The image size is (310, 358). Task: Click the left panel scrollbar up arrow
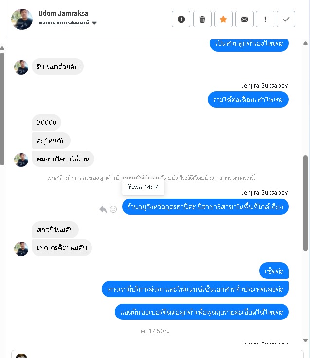(x=2, y=48)
